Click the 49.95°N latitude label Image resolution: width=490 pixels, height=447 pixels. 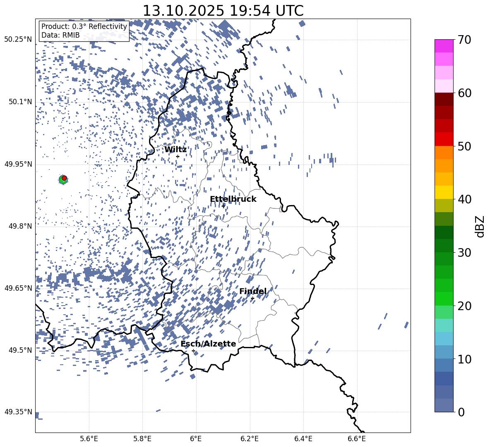click(18, 164)
